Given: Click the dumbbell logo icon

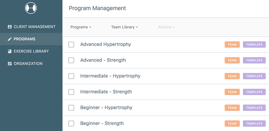Looking at the screenshot, I should pos(31,8).
